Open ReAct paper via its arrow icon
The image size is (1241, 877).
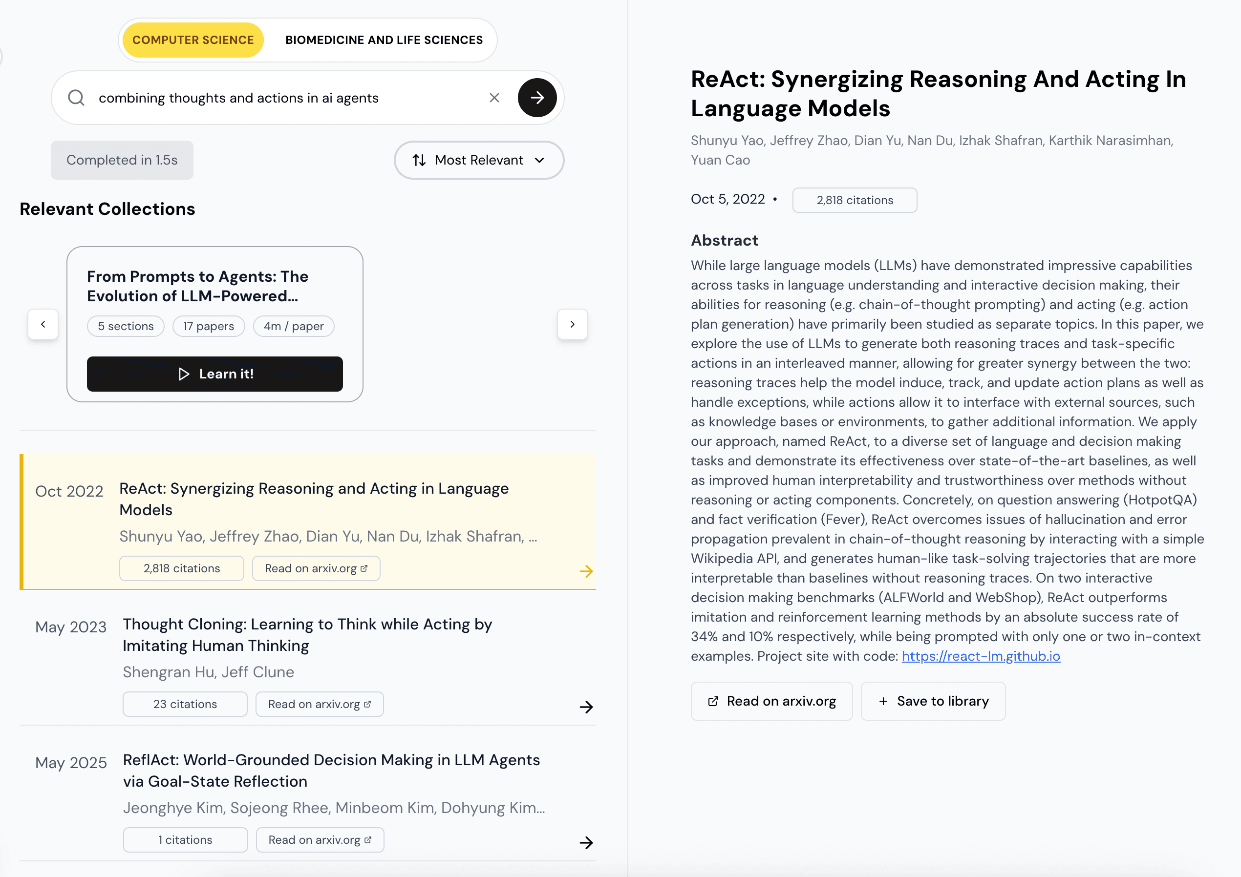586,571
